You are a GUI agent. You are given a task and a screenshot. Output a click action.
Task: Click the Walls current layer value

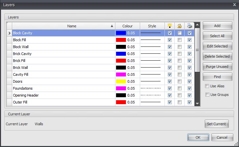click(39, 124)
